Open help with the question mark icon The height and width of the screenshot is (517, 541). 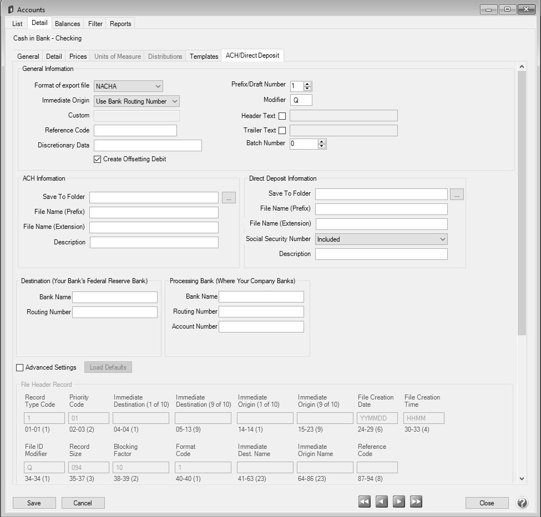pos(522,503)
